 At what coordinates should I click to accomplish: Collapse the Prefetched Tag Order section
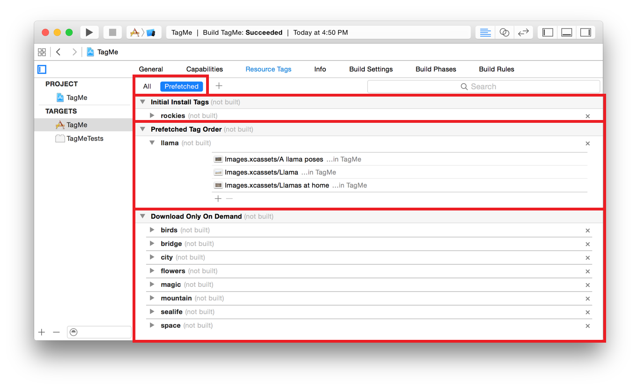pos(142,129)
